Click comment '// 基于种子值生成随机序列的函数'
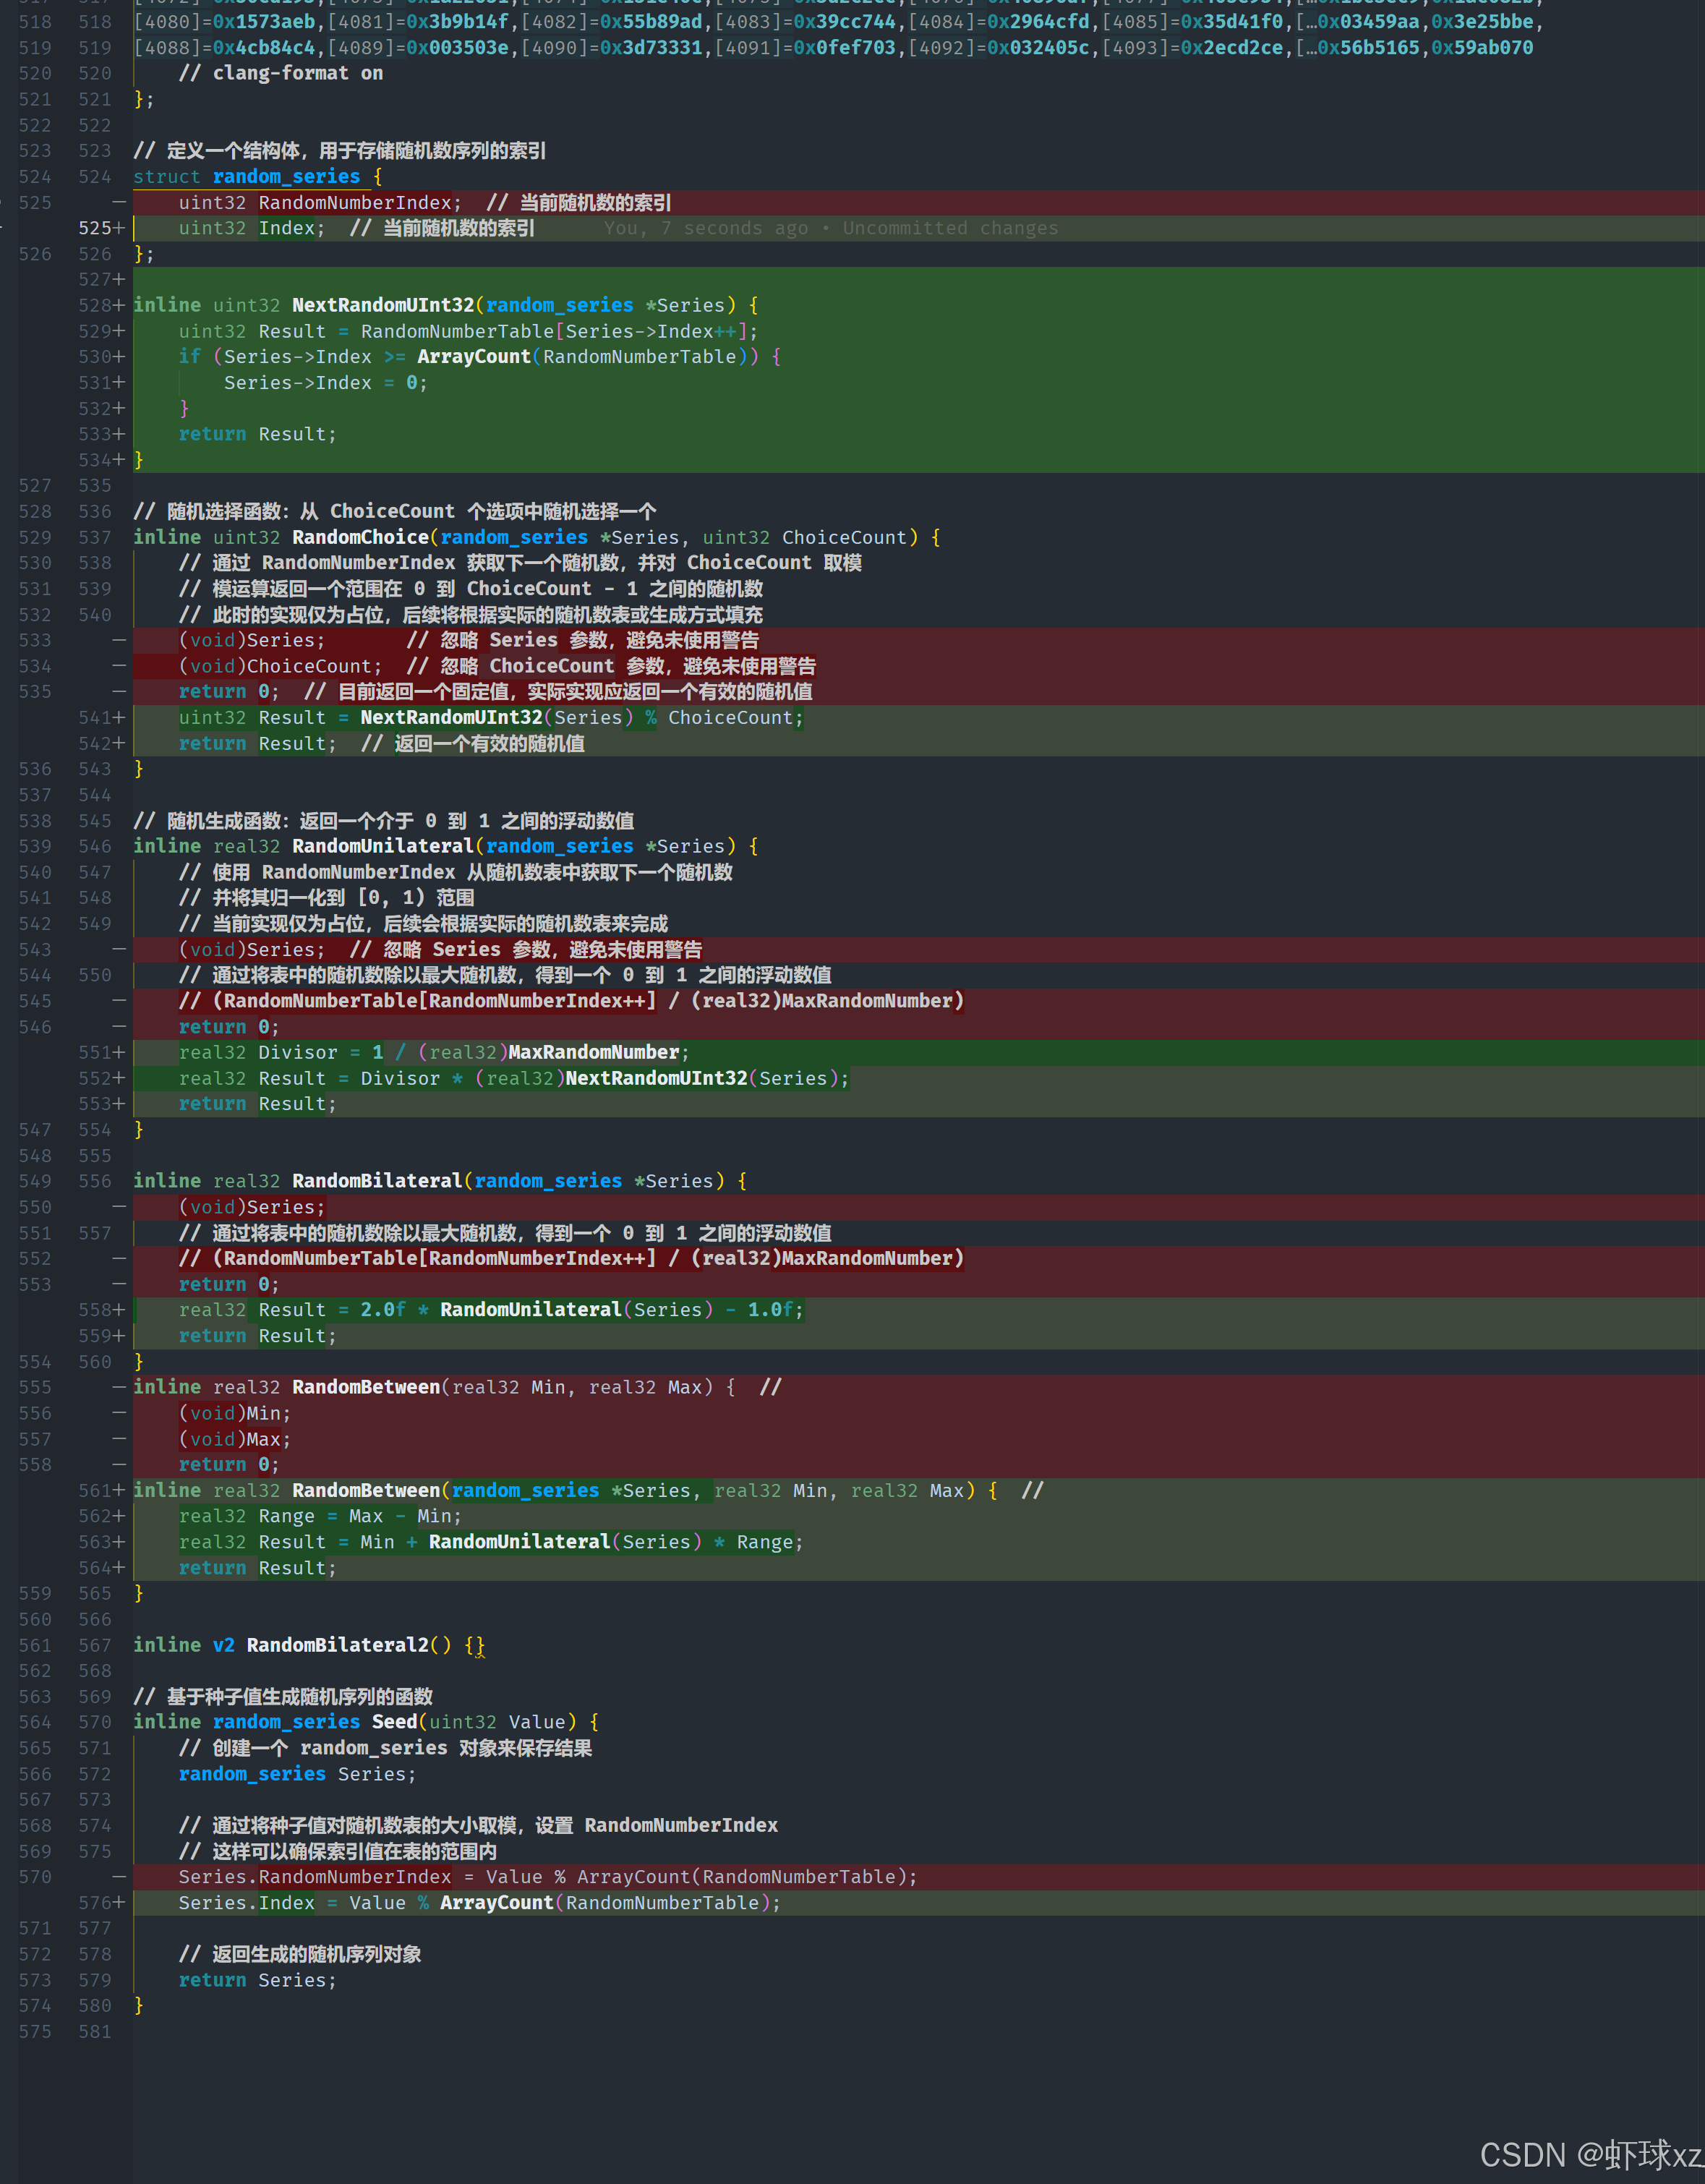The image size is (1705, 2184). (283, 1697)
